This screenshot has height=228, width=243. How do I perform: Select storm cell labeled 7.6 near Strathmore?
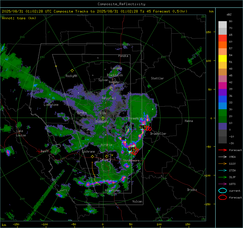(131, 149)
